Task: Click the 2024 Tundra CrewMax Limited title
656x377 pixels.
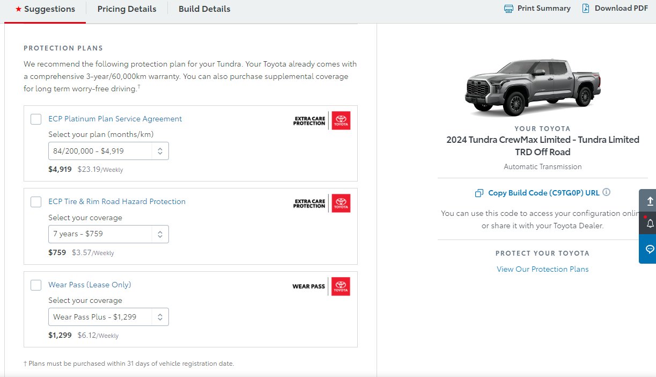Action: point(543,146)
